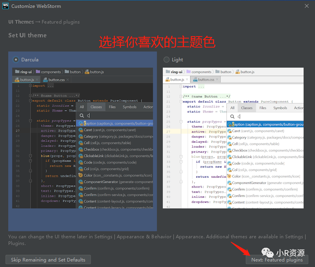
Task: Select All tab in Darcula preview search popup
Action: [82, 107]
